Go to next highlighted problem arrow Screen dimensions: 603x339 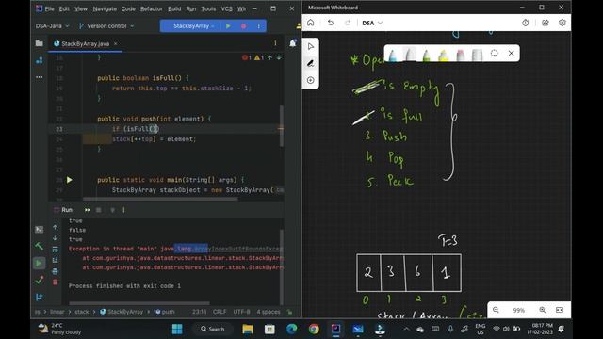point(279,58)
